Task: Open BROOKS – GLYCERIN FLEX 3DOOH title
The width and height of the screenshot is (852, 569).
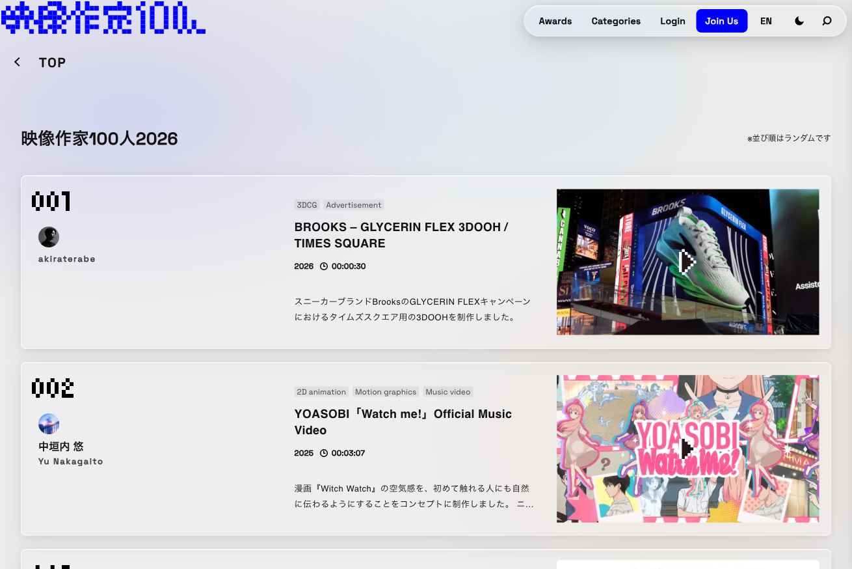Action: point(401,235)
